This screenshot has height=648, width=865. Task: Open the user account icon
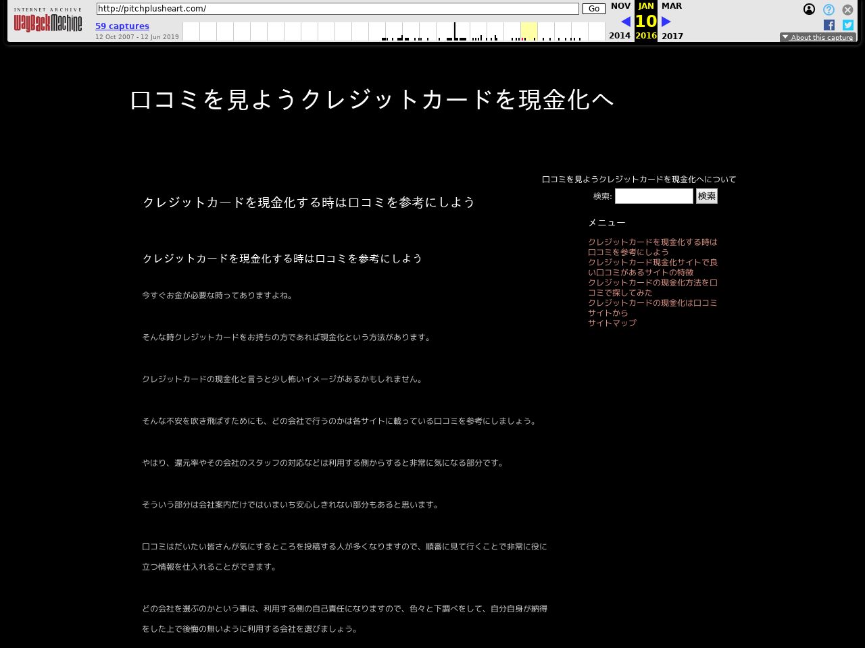point(809,9)
